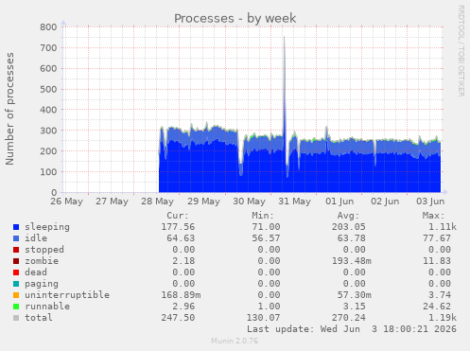This screenshot has width=470, height=351.
Task: Click sleeping current value 177.56
Action: (178, 227)
